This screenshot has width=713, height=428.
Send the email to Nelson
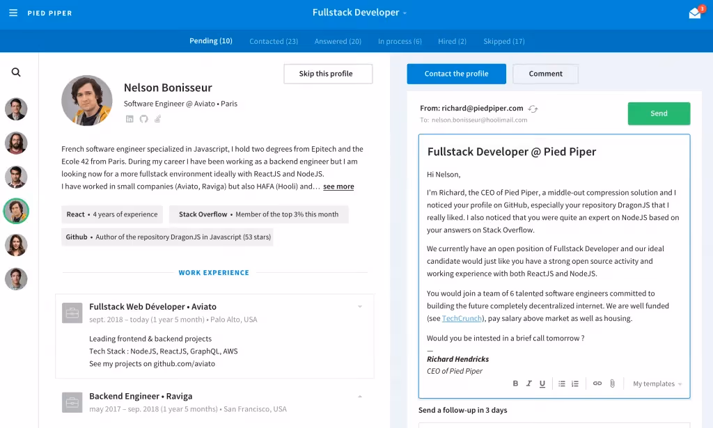pos(658,113)
